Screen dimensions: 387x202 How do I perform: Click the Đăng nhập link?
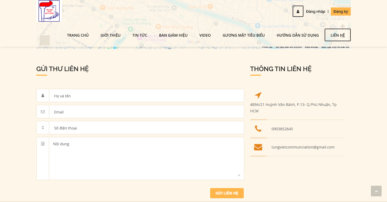tap(316, 12)
